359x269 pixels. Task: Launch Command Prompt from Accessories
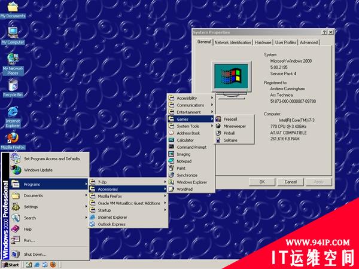191,147
